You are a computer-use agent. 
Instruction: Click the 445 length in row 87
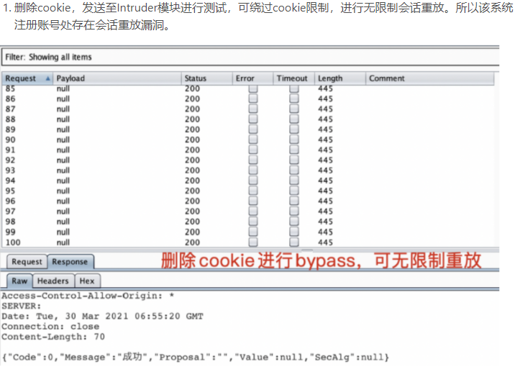(326, 109)
